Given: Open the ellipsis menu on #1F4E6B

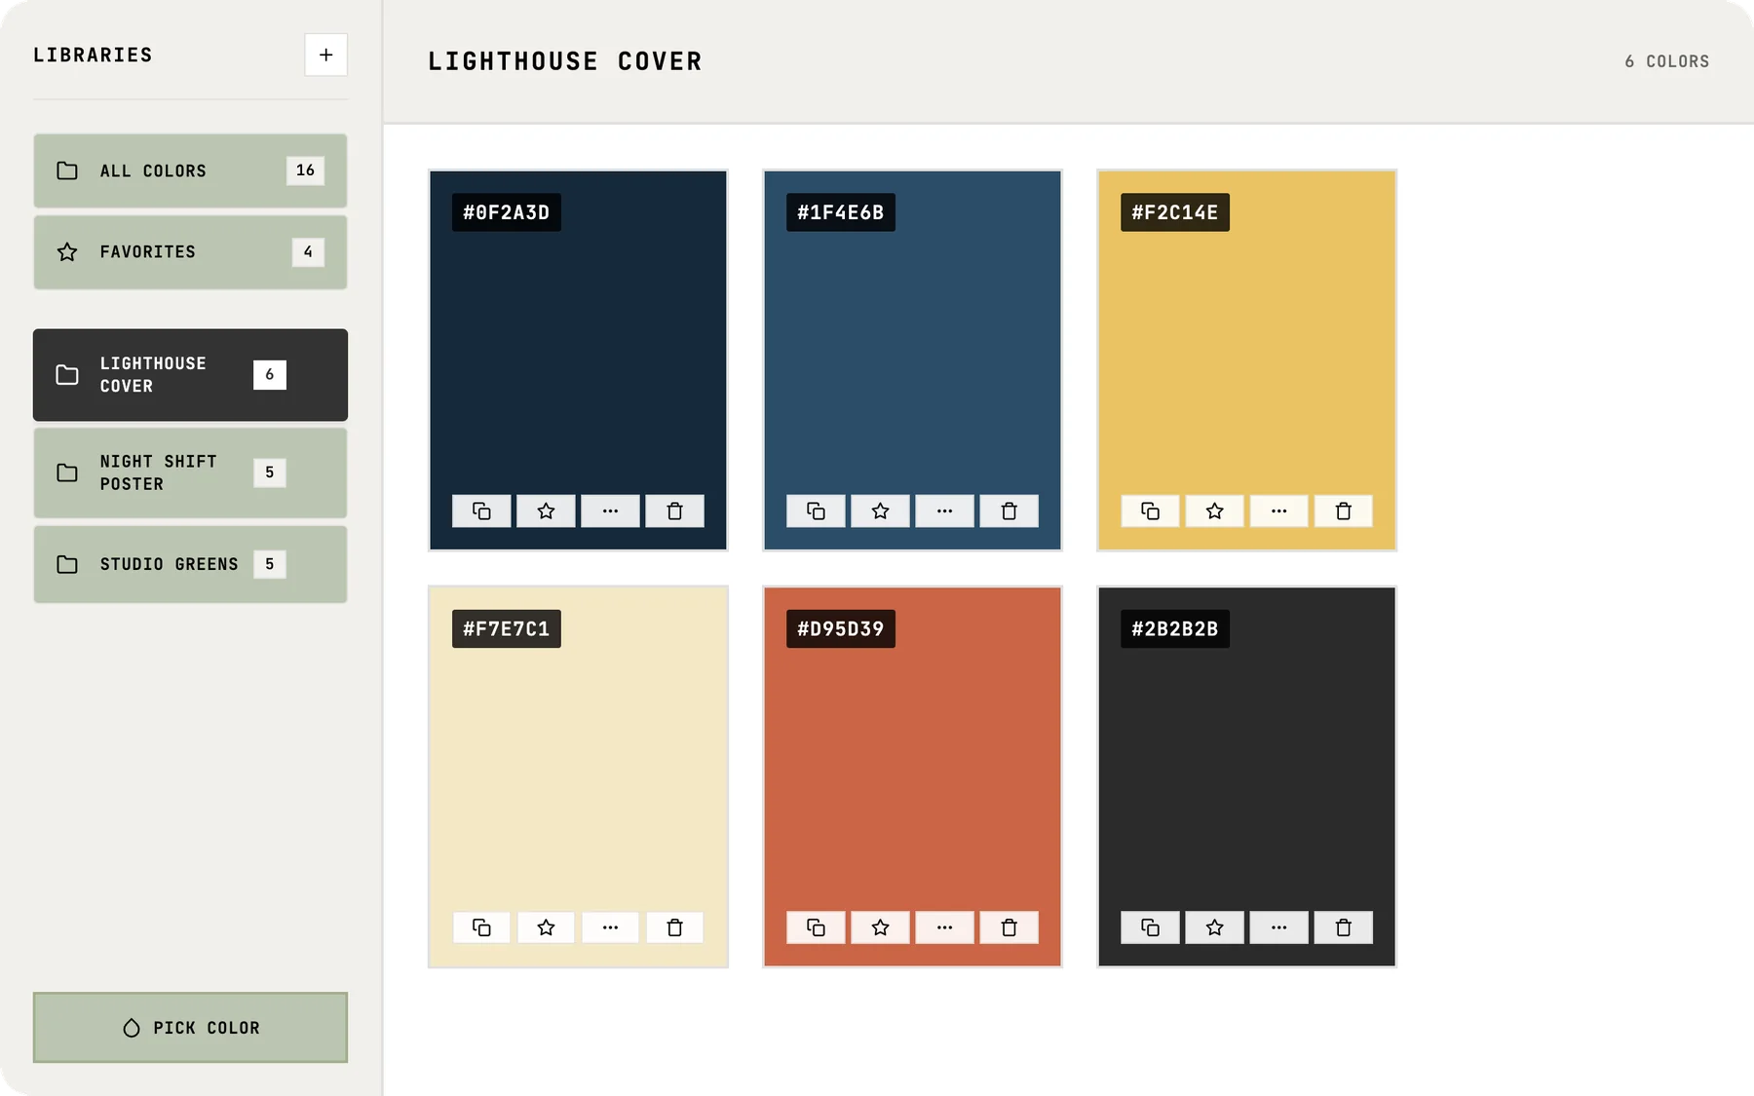Looking at the screenshot, I should point(944,510).
